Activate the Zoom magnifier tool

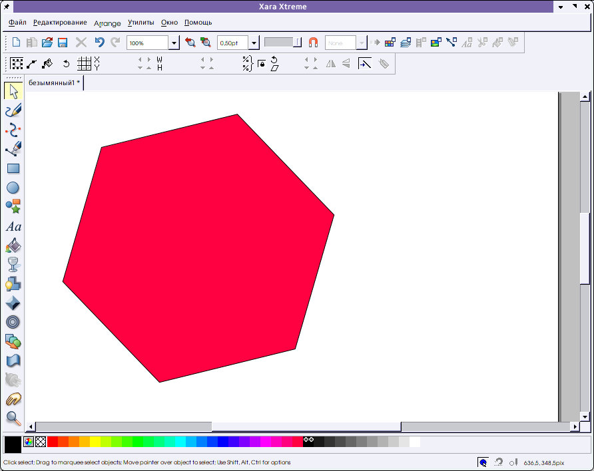(13, 418)
